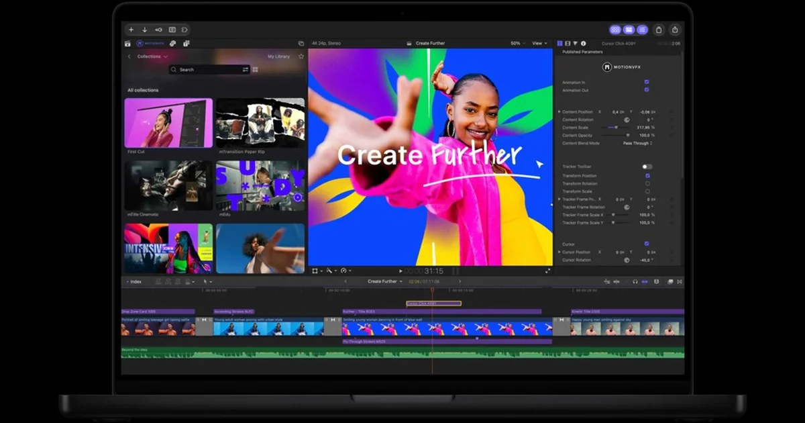This screenshot has height=423, width=805.
Task: Switch to the Info inspector tab
Action: 583,43
